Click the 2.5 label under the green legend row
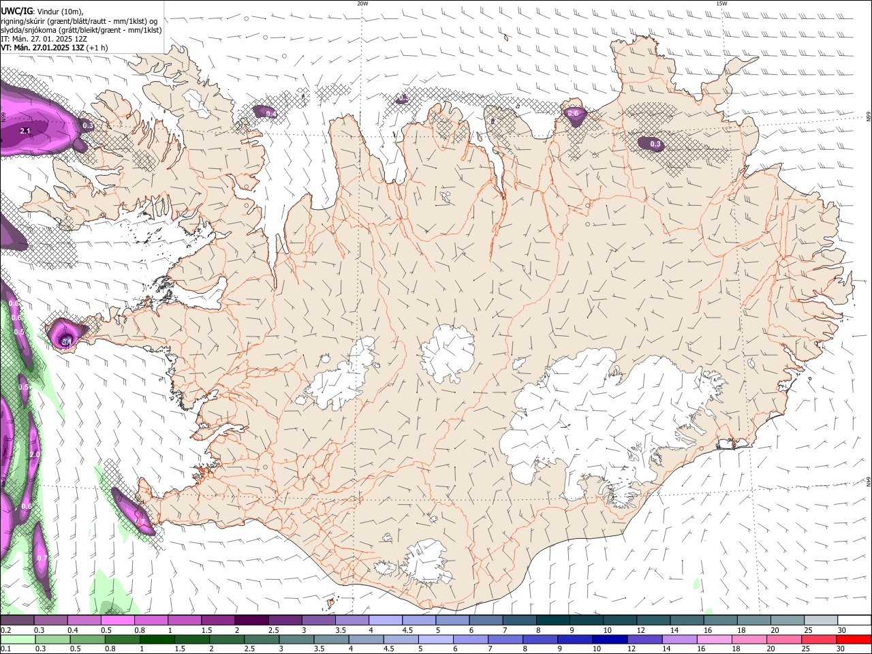Image resolution: width=872 pixels, height=654 pixels. (249, 649)
